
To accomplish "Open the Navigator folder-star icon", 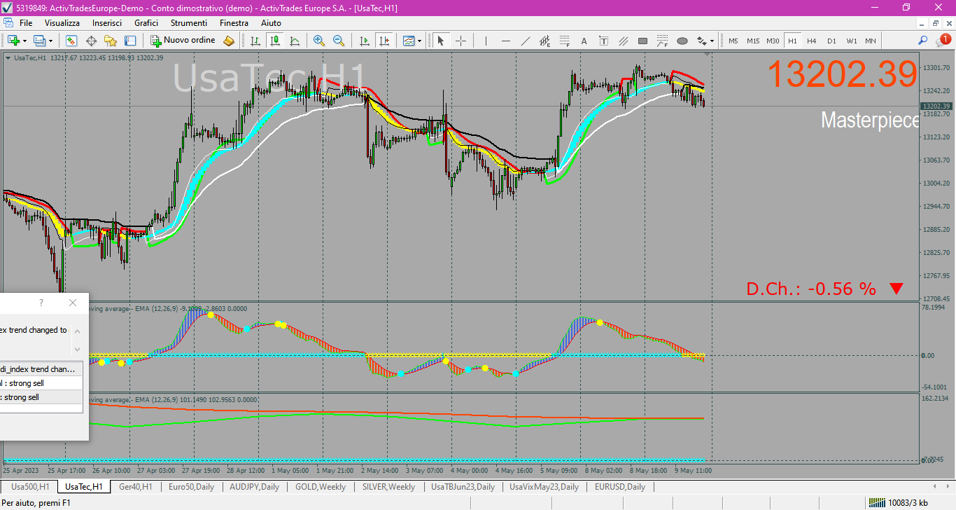I will [111, 41].
